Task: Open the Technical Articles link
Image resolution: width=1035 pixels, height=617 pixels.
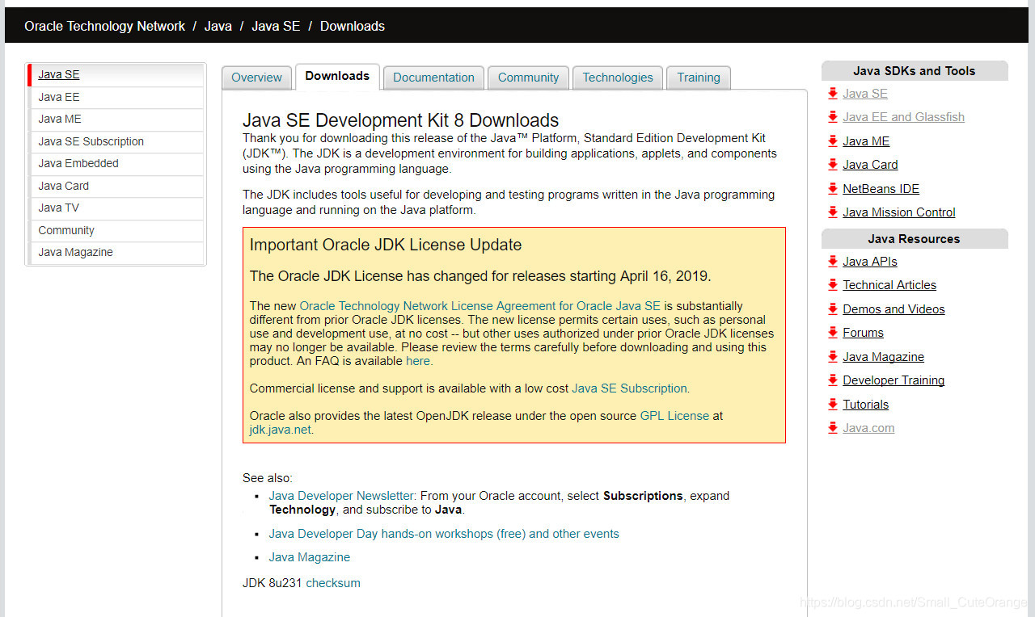Action: (889, 285)
